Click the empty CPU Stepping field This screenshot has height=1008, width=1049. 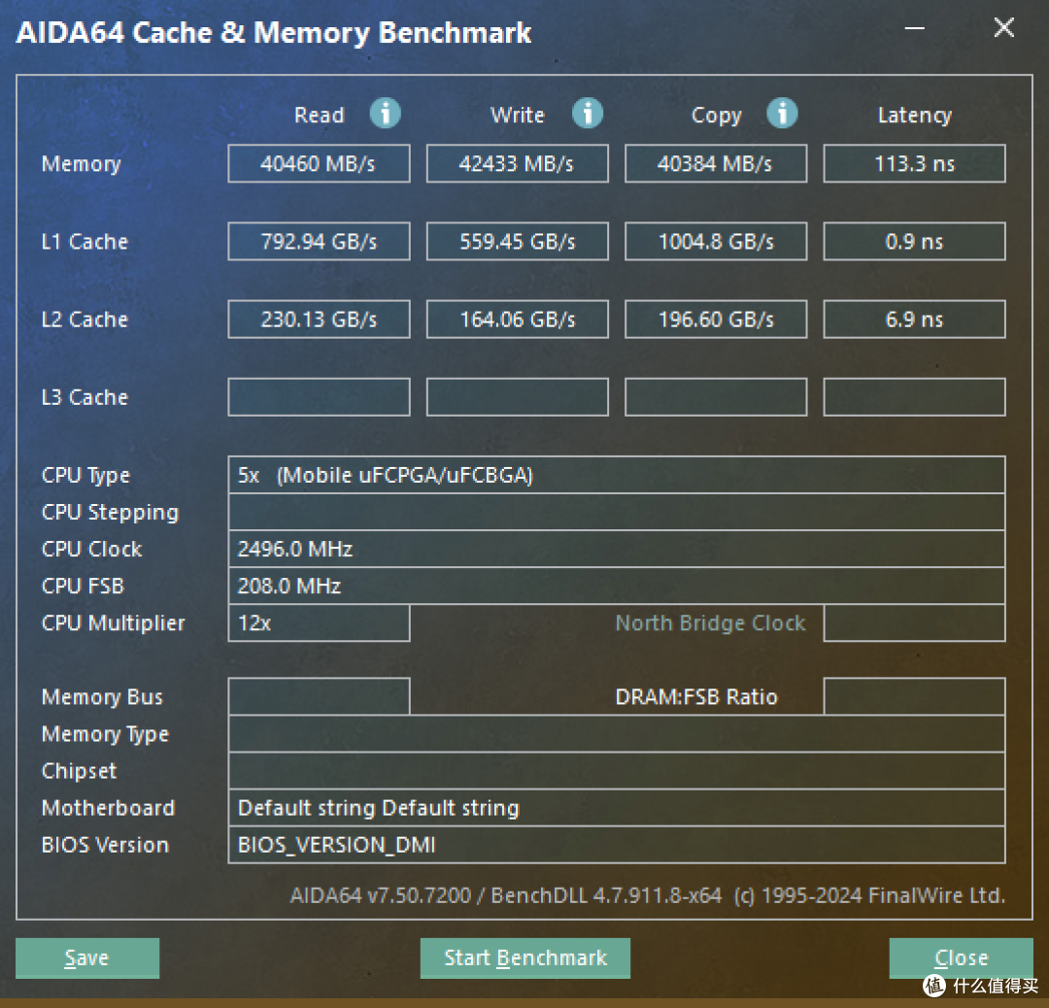616,512
